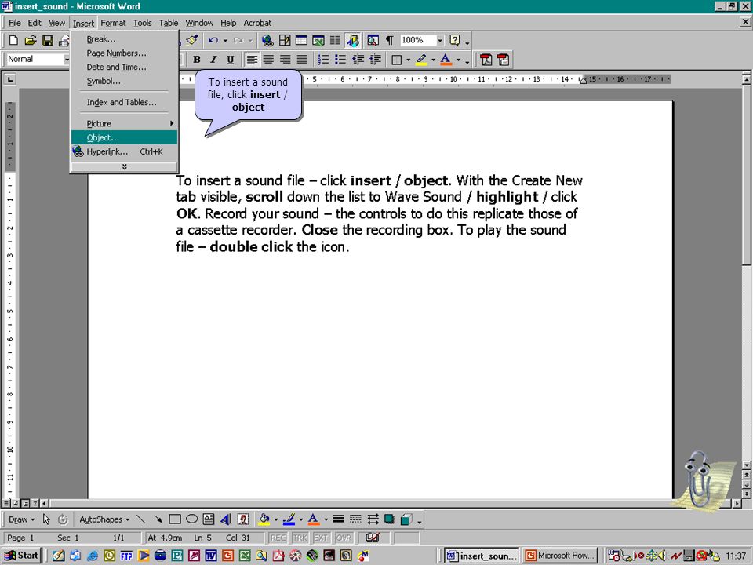
Task: Save the document using the floppy disk icon
Action: (48, 40)
